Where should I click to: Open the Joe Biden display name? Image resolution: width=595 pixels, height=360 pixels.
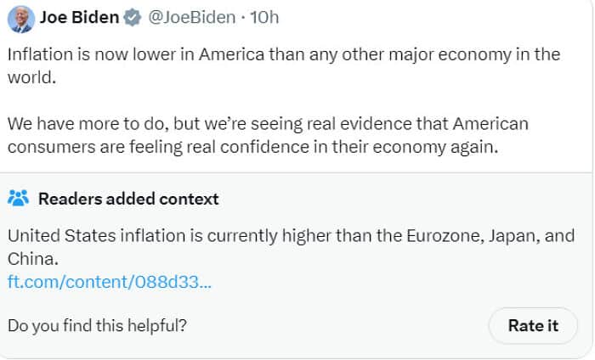click(x=79, y=18)
